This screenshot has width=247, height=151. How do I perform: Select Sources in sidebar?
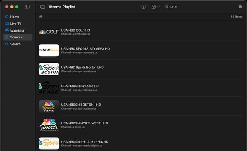click(18, 37)
